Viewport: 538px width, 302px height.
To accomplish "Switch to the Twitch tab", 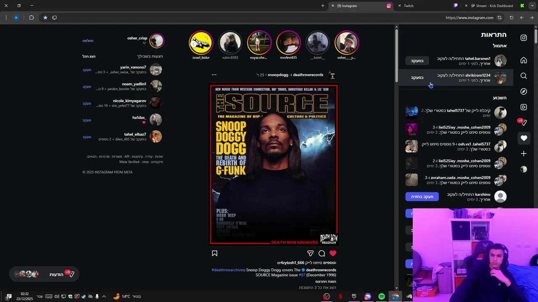I will coord(428,6).
